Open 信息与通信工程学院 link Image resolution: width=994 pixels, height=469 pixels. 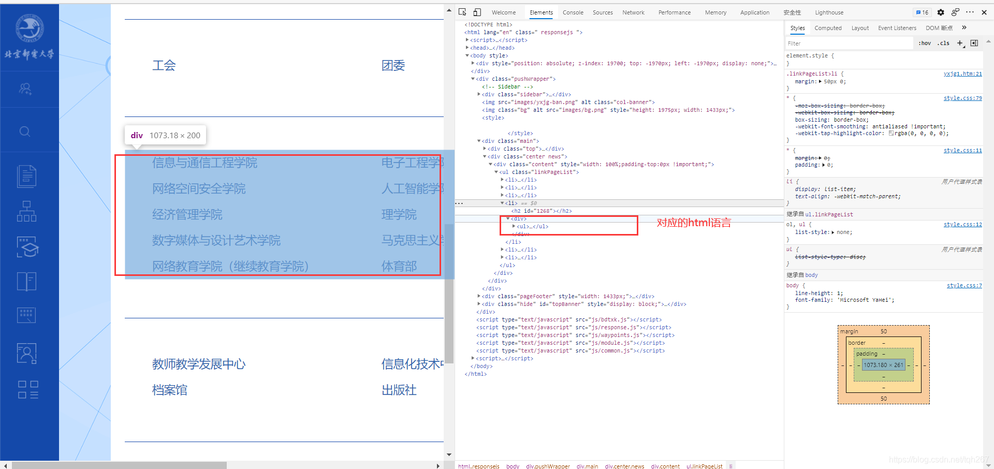[x=204, y=163]
